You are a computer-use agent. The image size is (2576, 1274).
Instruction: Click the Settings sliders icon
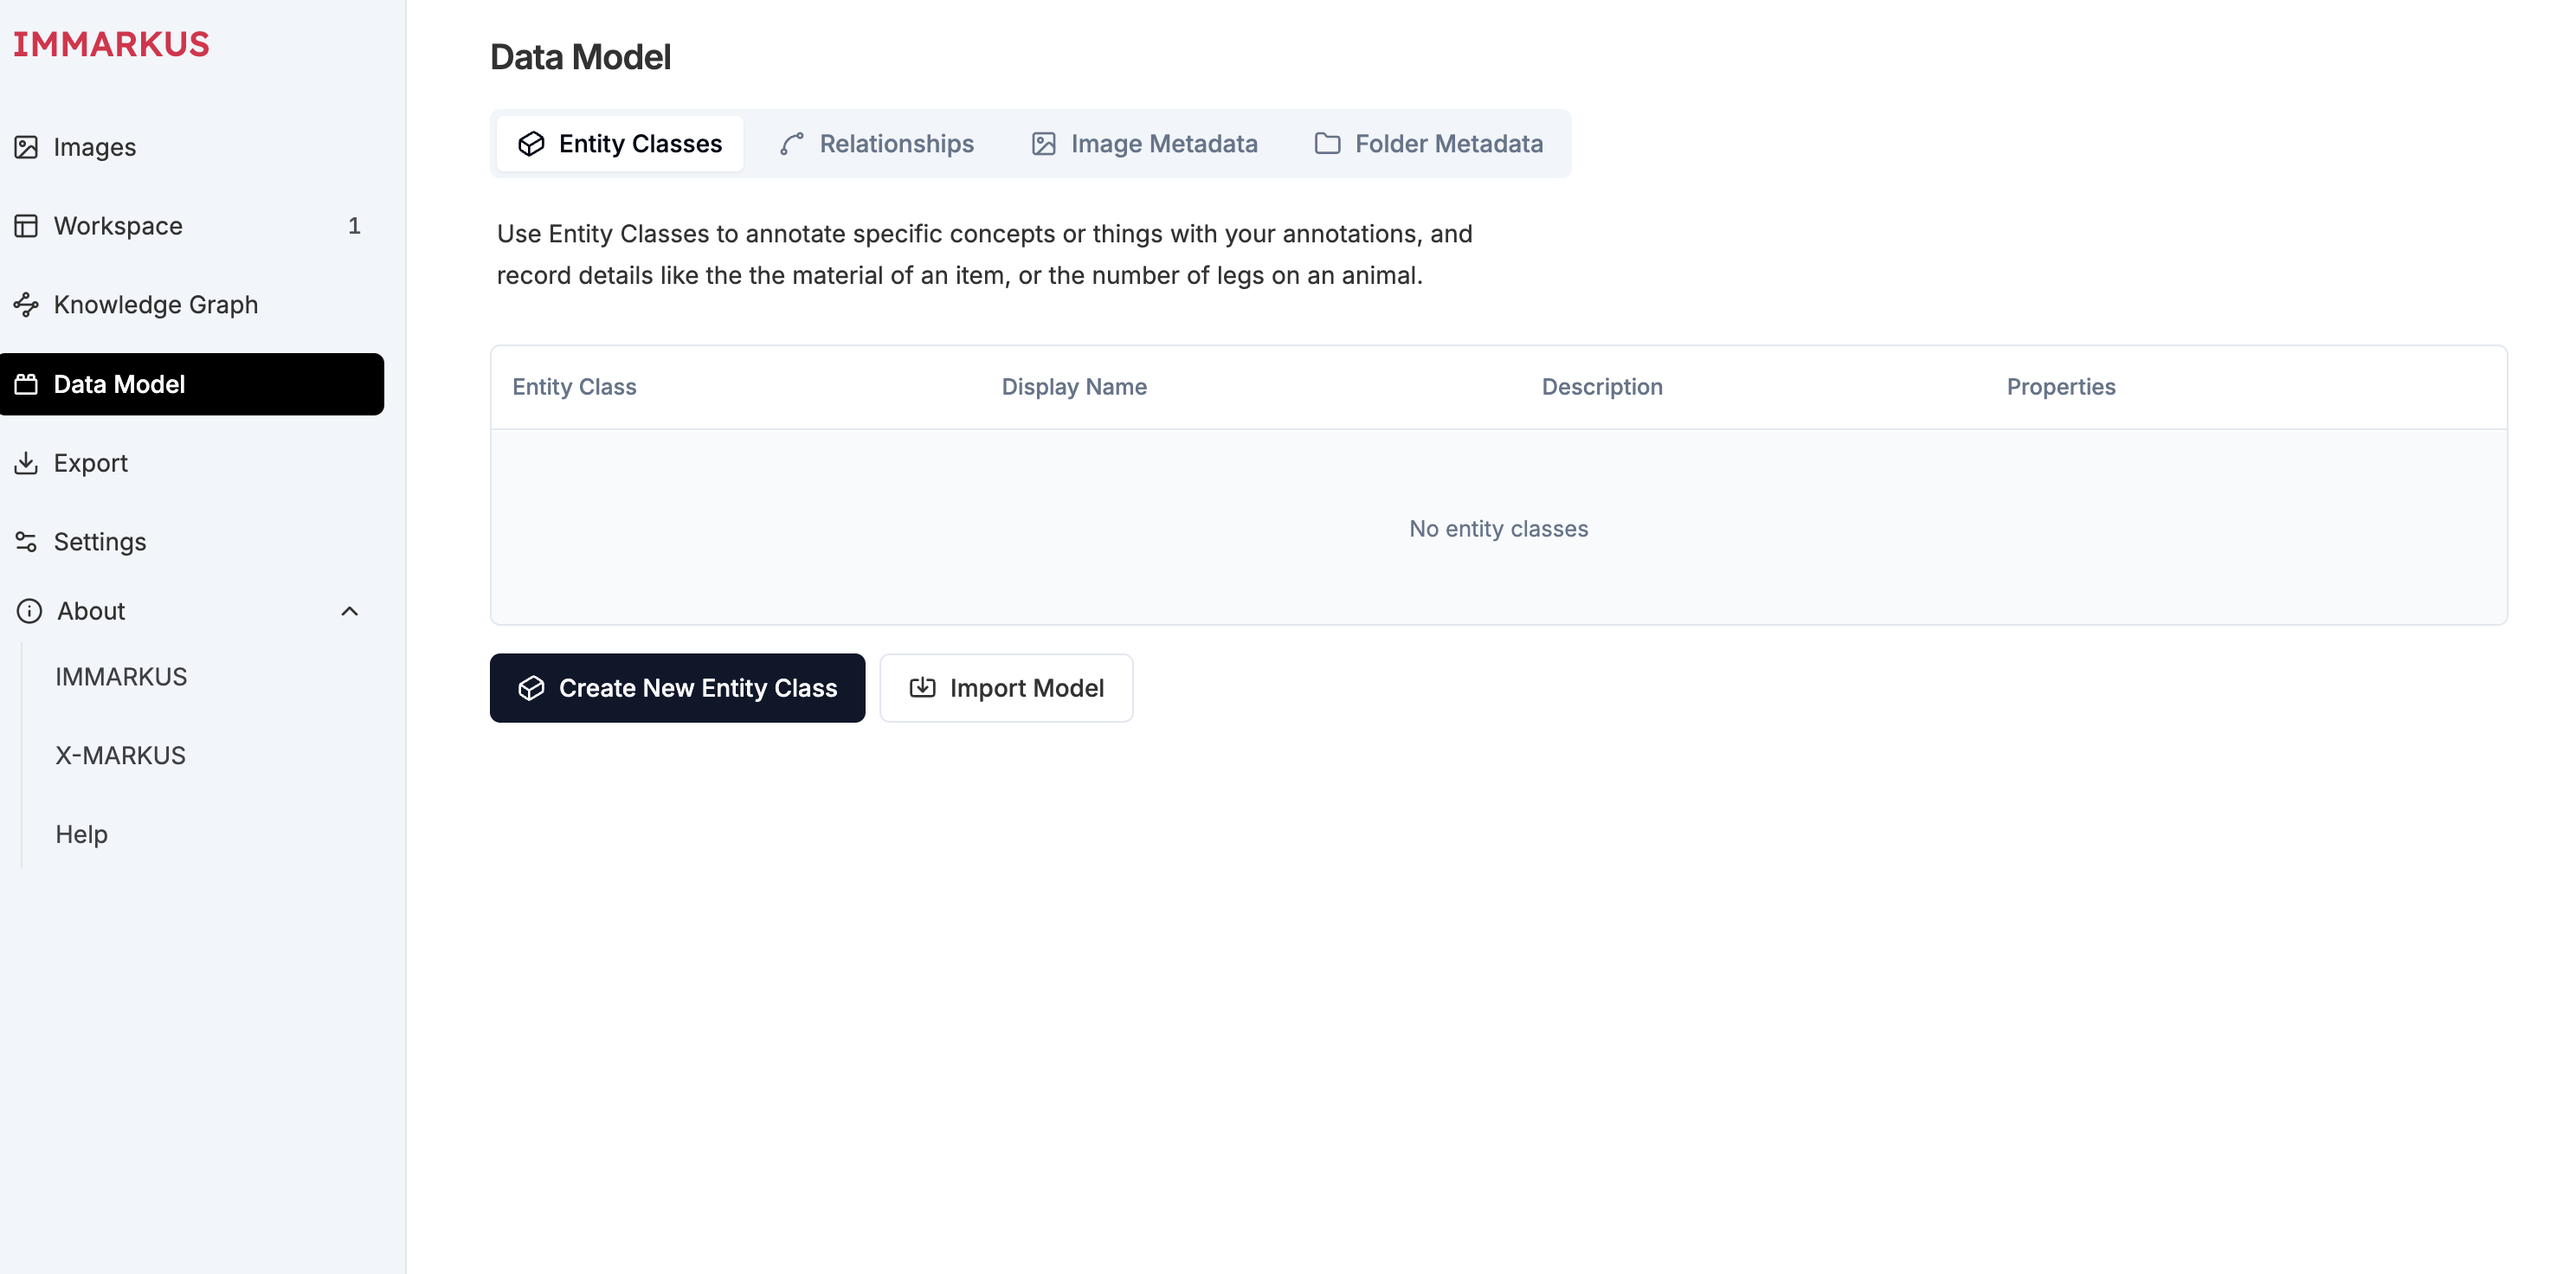[x=26, y=542]
